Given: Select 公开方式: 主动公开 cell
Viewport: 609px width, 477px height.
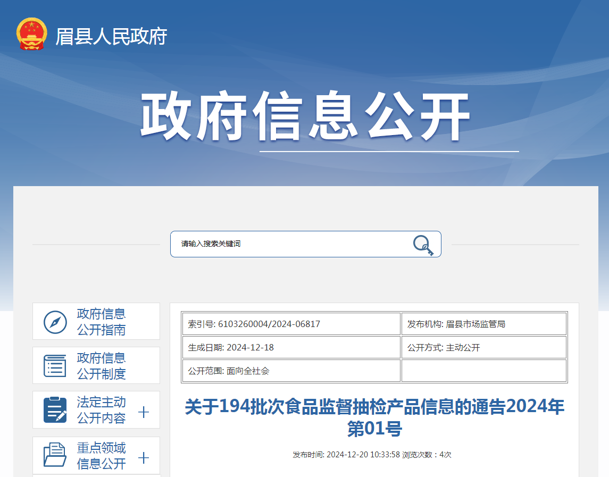Looking at the screenshot, I should click(484, 347).
